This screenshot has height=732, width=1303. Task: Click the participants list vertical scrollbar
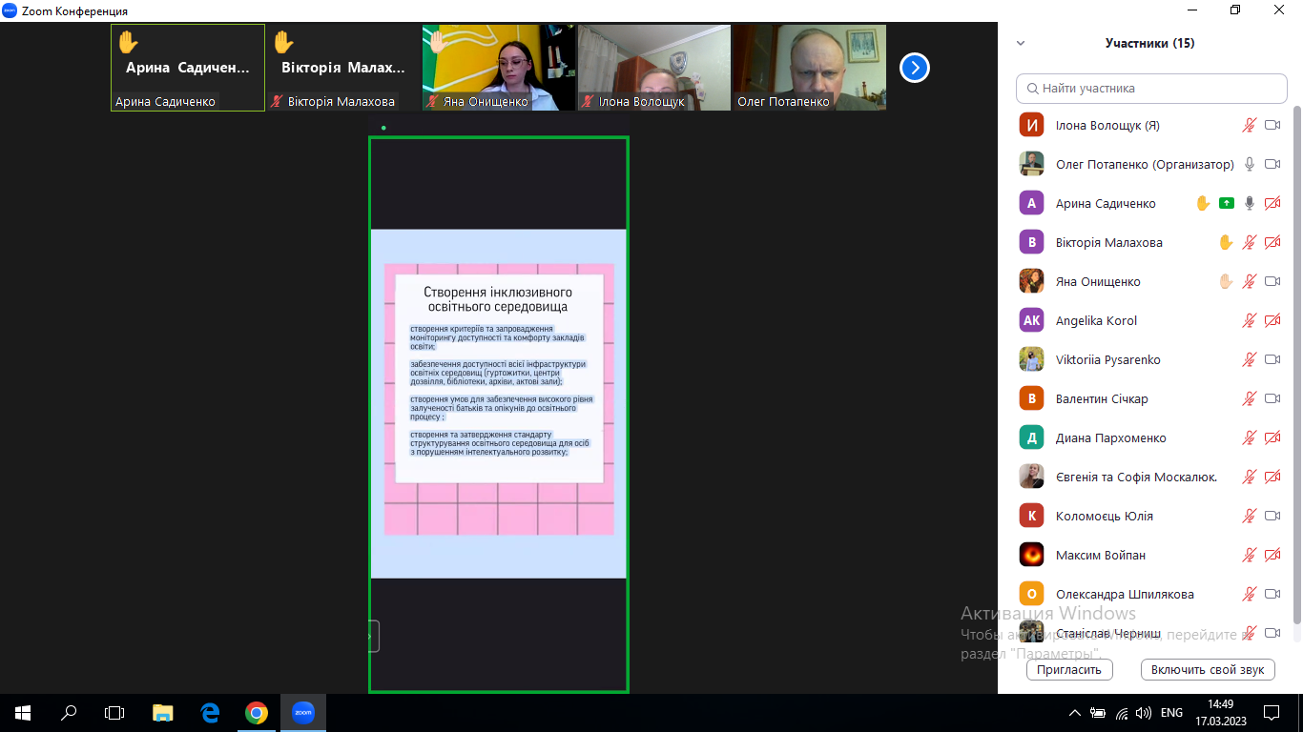pos(1295,362)
